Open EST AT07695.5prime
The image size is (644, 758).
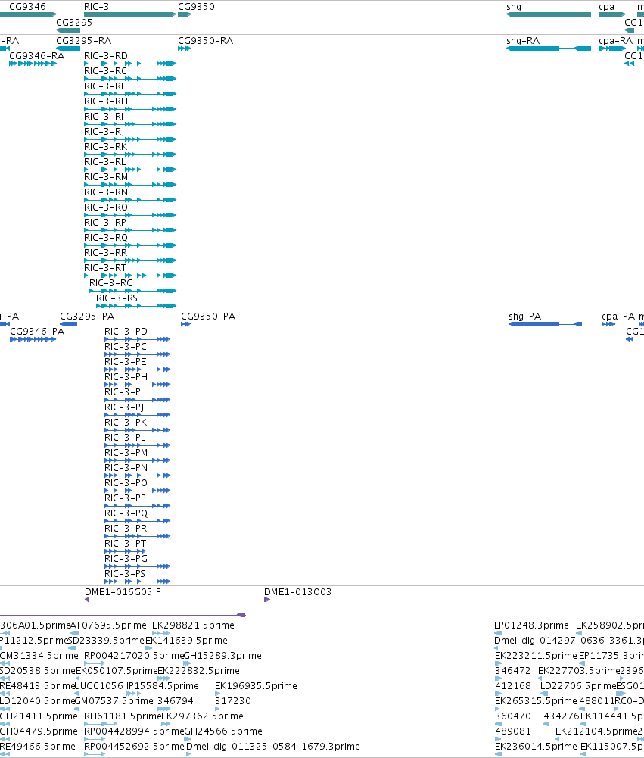[74, 633]
